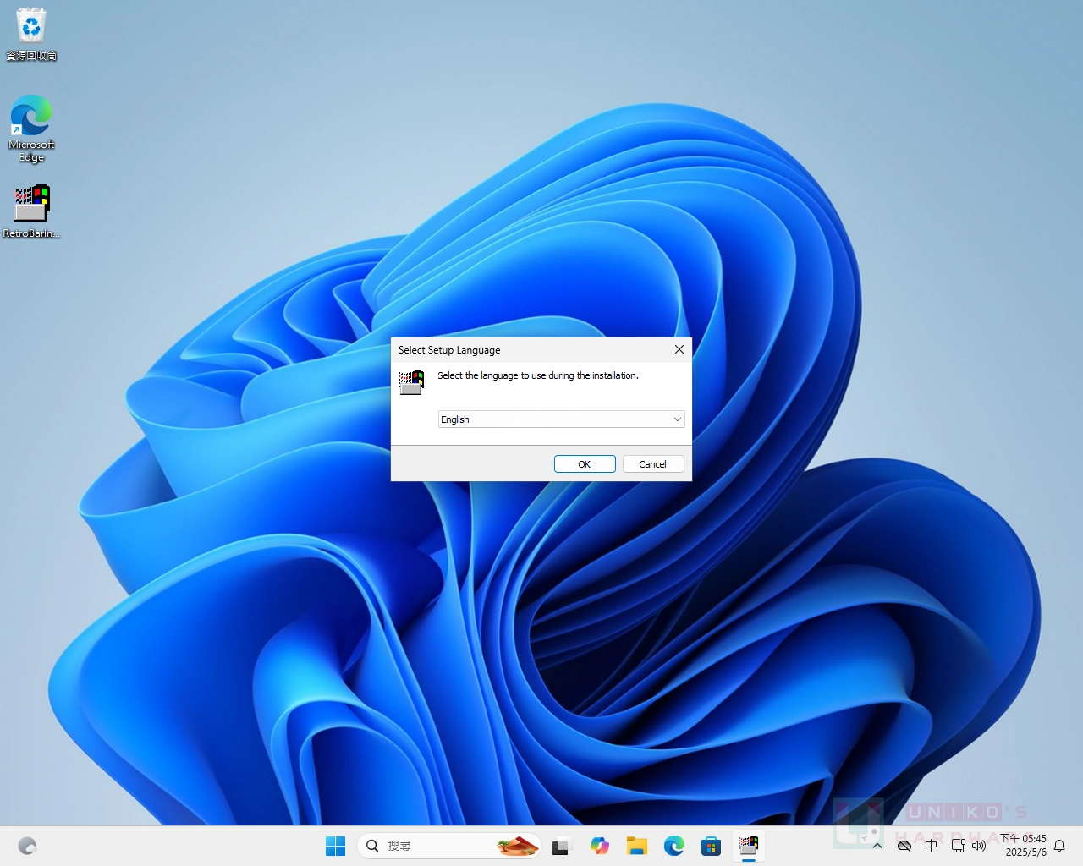
Task: Click OK in Select Setup Language dialog
Action: [x=585, y=464]
